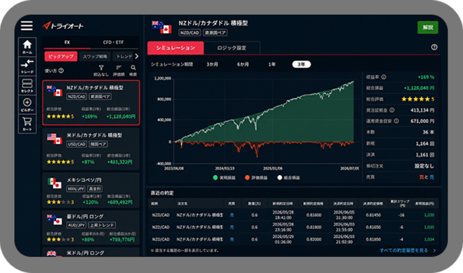Click NZD/CAD tag in header
This screenshot has height=273, width=463.
190,32
